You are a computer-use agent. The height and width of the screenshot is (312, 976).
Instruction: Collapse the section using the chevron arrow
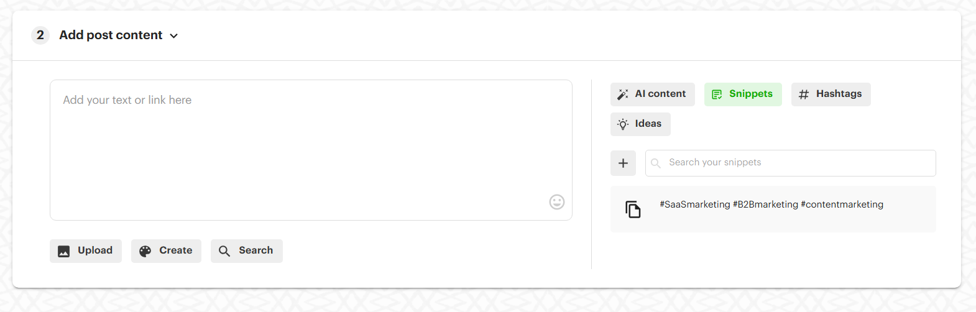tap(174, 36)
